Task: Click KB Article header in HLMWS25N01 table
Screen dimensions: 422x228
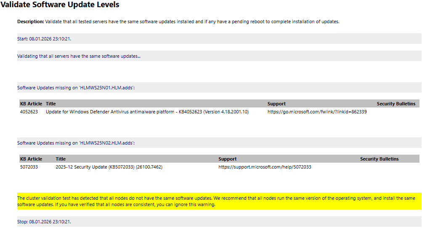Action: point(31,104)
